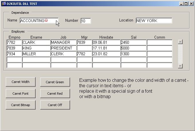Turn the caret off with Carret Off
This screenshot has width=195, height=131.
[x=55, y=105]
